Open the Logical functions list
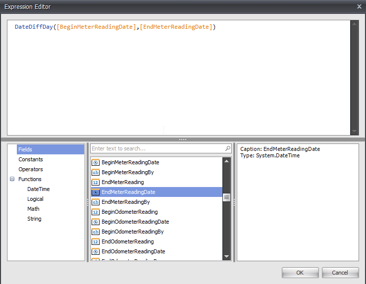The width and height of the screenshot is (366, 284). coord(35,199)
